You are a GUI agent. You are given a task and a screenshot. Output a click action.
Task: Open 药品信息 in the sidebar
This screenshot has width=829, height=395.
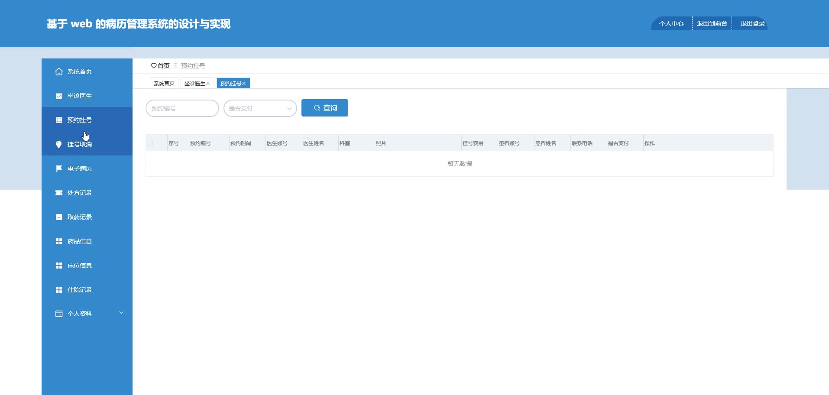click(87, 241)
